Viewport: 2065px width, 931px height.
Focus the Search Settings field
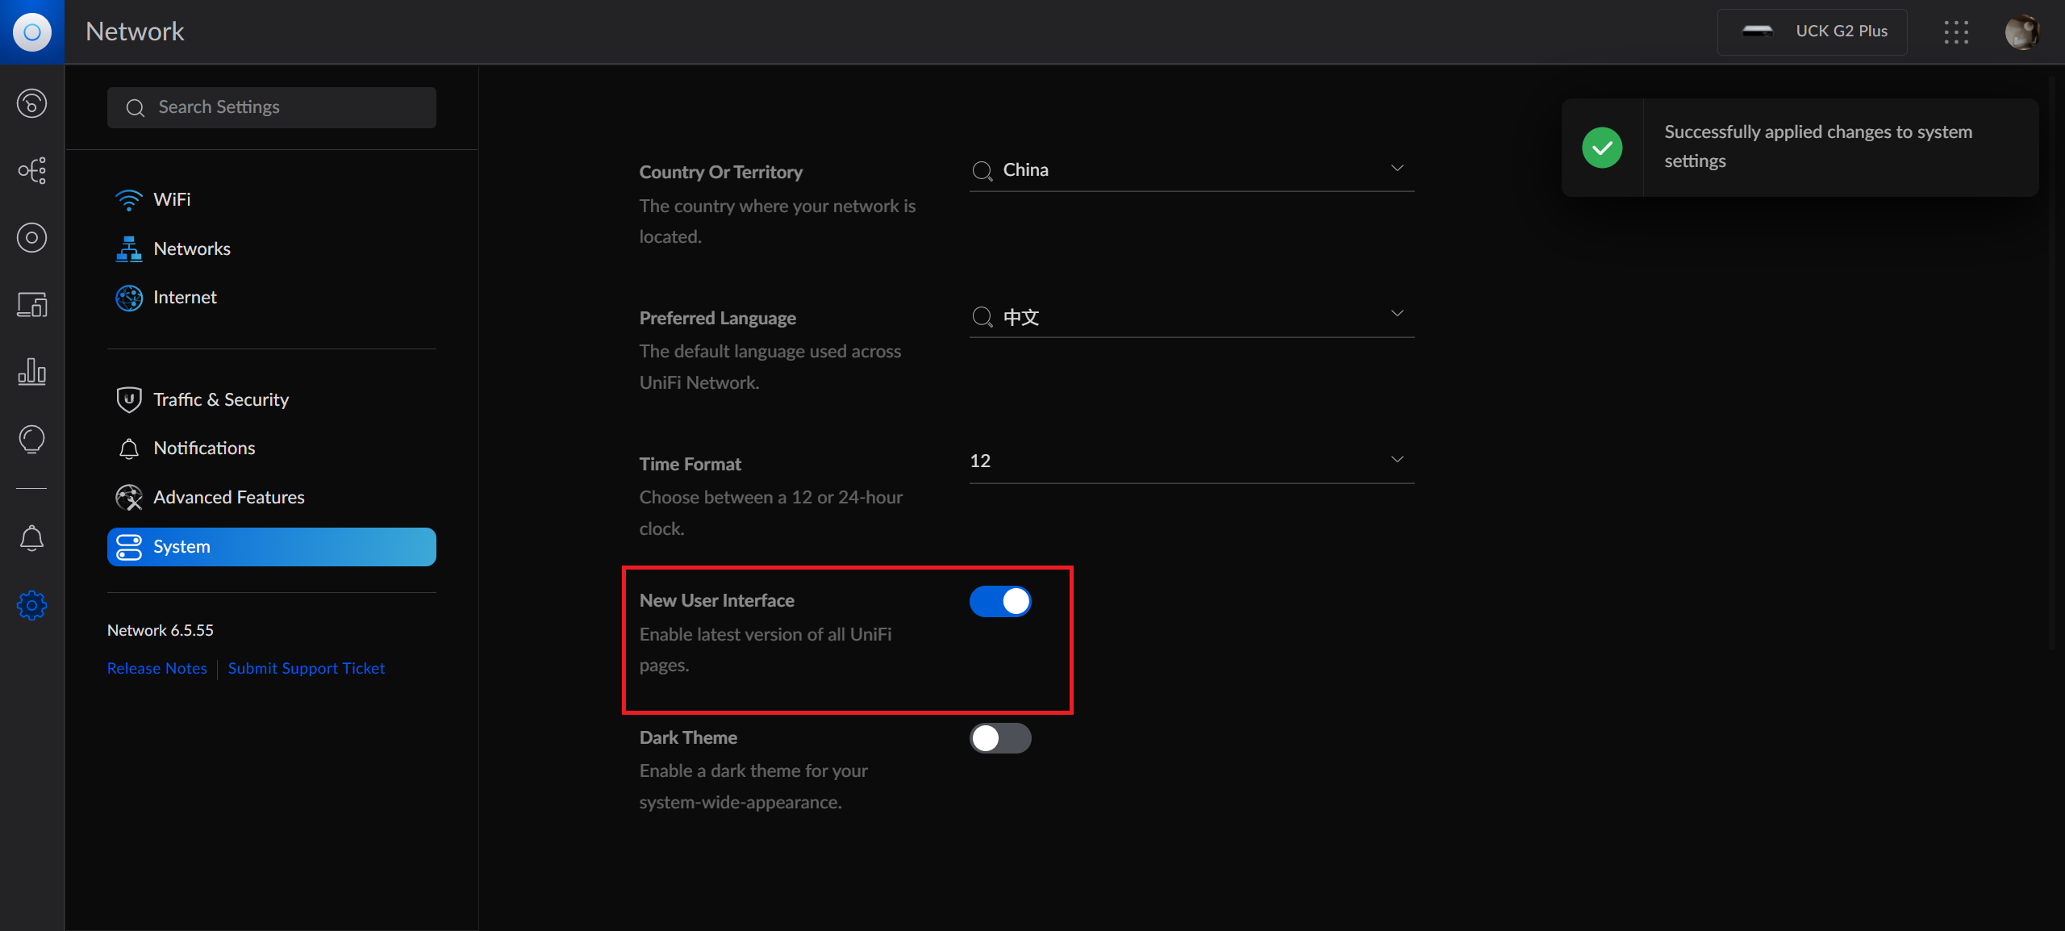point(272,107)
